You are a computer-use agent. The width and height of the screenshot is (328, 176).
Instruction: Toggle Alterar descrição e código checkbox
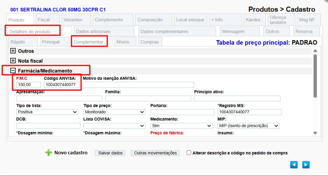click(189, 153)
